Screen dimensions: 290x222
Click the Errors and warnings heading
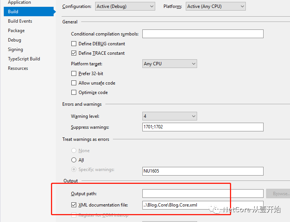point(82,104)
